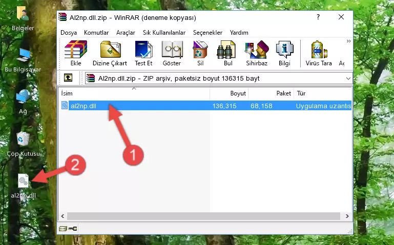
Task: Select the Bu Bilgisayar desktop icon
Action: tap(23, 60)
